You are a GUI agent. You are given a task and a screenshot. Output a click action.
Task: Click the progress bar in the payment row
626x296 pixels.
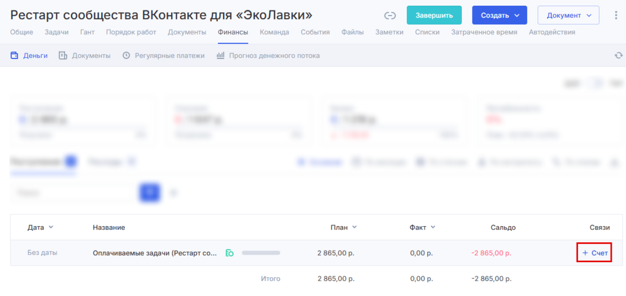click(x=261, y=253)
